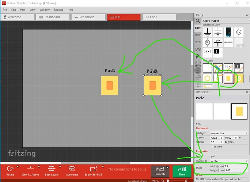Switch to the Breadboard tab
This screenshot has width=250, height=182.
click(53, 17)
